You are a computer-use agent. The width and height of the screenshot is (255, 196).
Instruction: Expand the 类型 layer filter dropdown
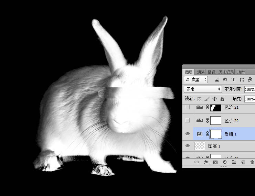click(196, 79)
